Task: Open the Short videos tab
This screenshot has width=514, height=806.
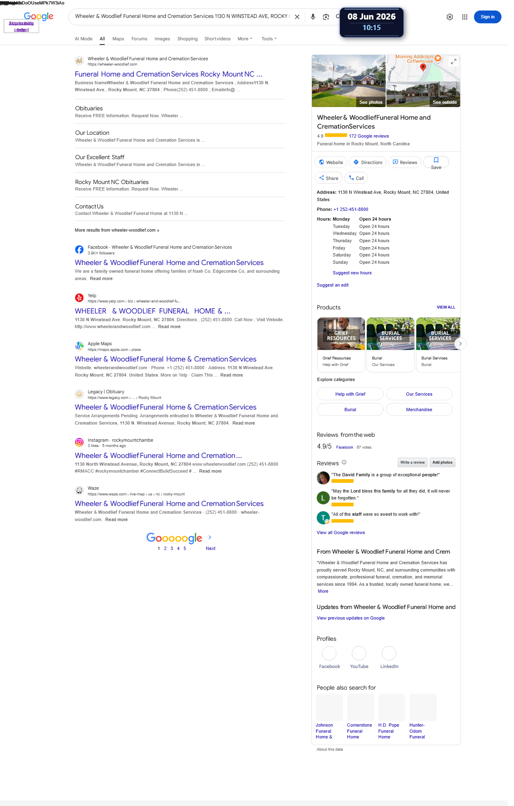Action: [x=217, y=39]
